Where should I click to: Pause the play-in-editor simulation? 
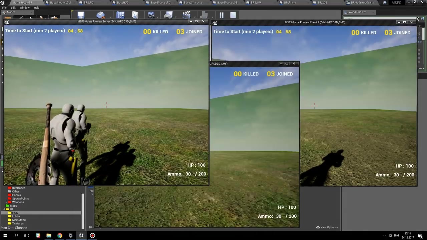[x=222, y=15]
